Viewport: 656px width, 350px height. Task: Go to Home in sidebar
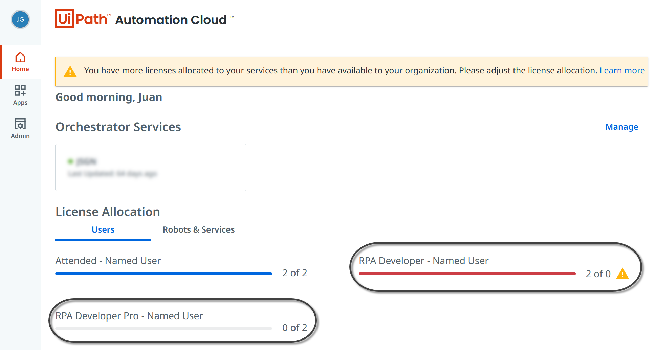20,62
